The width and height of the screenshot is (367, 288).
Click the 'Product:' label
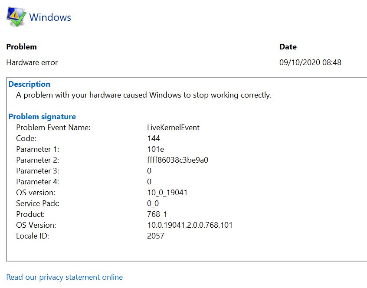[x=30, y=214]
